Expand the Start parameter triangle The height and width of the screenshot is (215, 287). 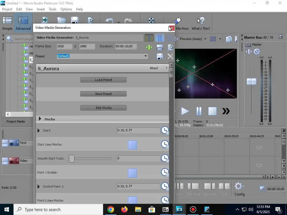pos(39,130)
